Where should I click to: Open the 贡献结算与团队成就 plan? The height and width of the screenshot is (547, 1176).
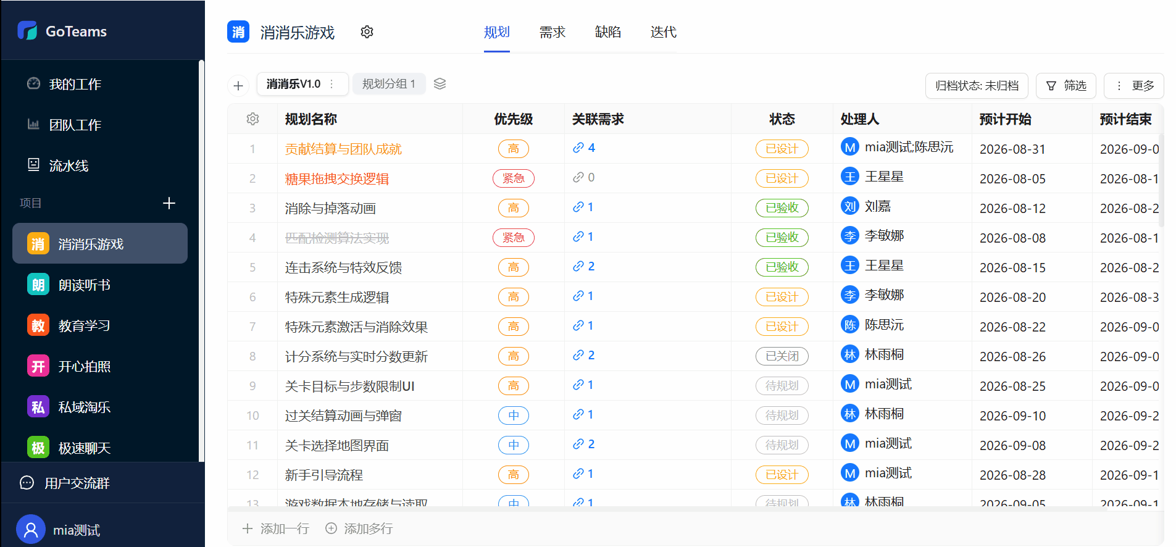(343, 149)
